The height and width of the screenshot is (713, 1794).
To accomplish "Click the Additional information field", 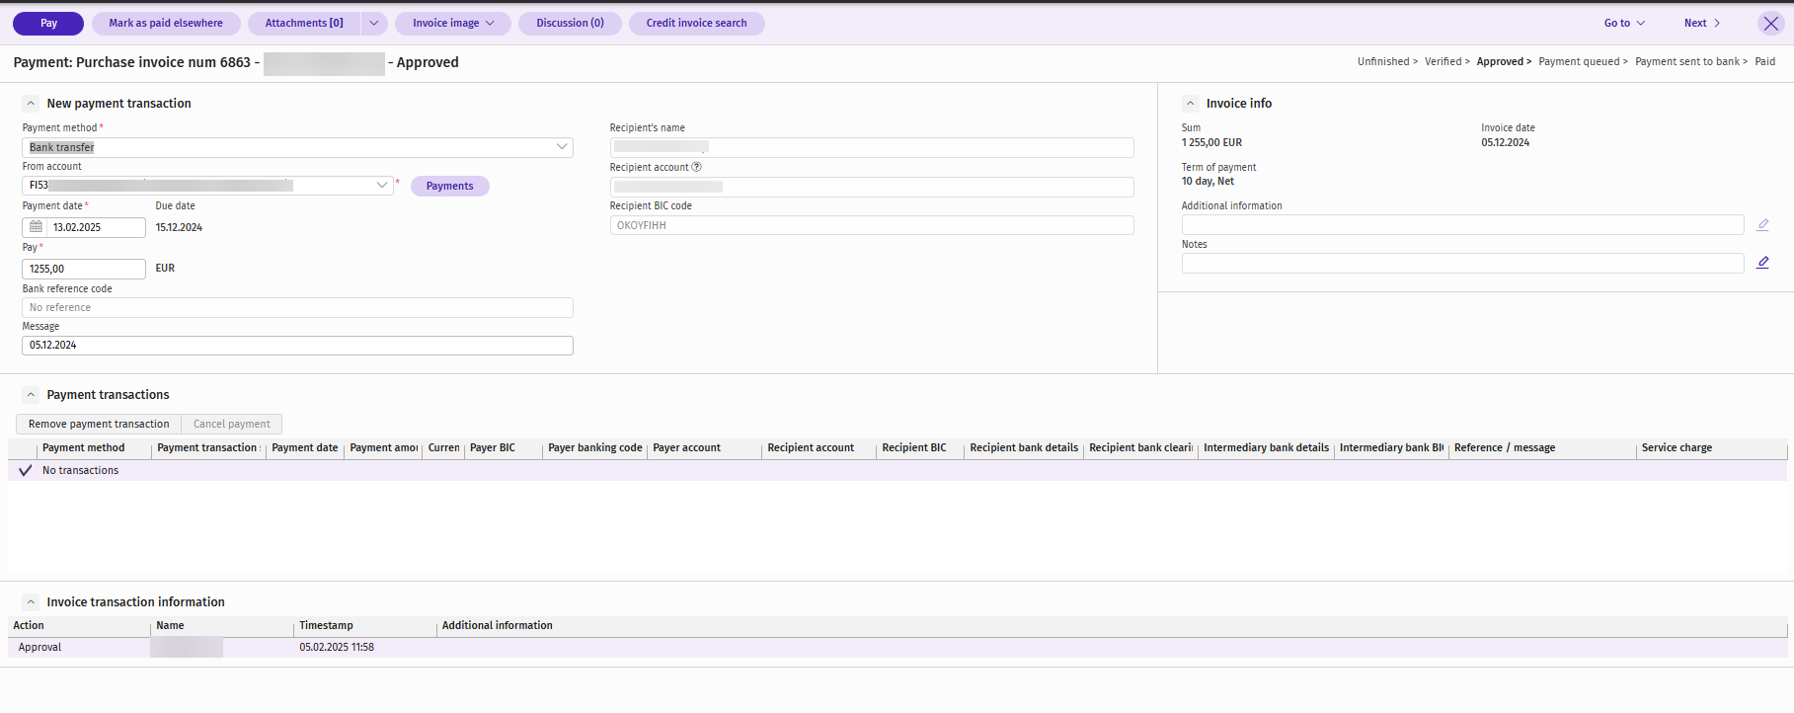I will point(1463,225).
